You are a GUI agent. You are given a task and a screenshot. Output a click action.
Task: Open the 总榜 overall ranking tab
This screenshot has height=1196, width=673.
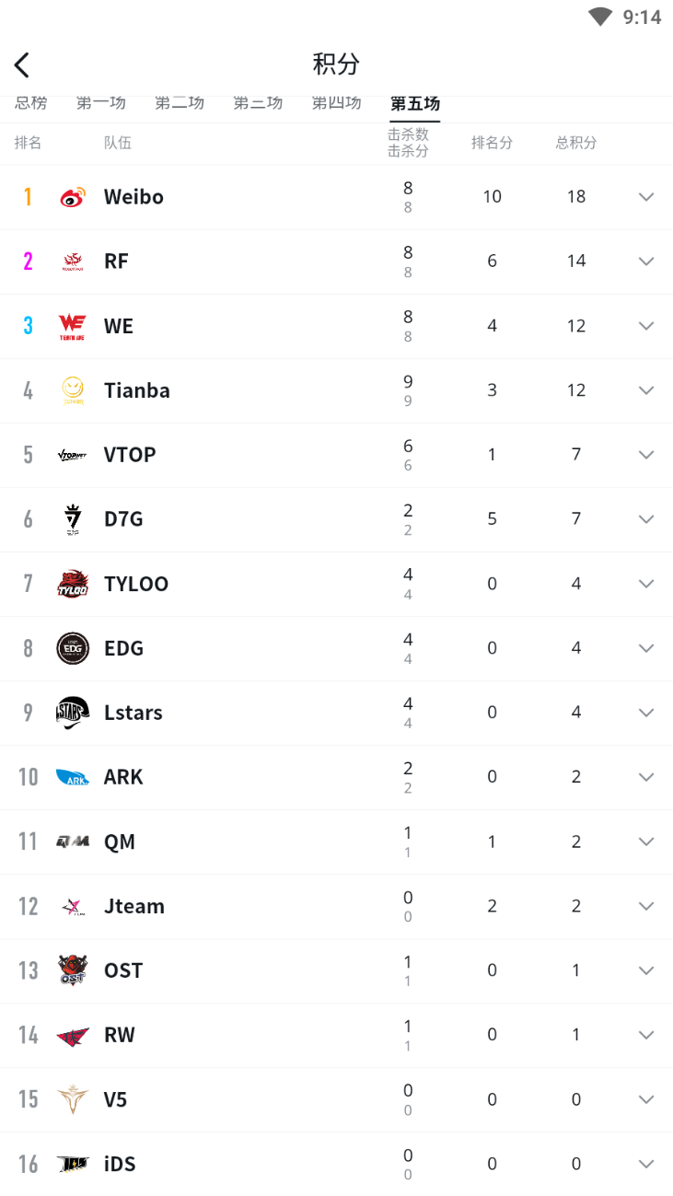click(31, 103)
